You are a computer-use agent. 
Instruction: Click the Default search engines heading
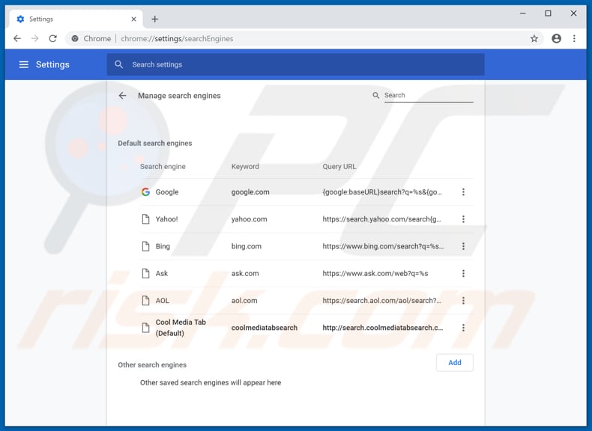coord(155,143)
